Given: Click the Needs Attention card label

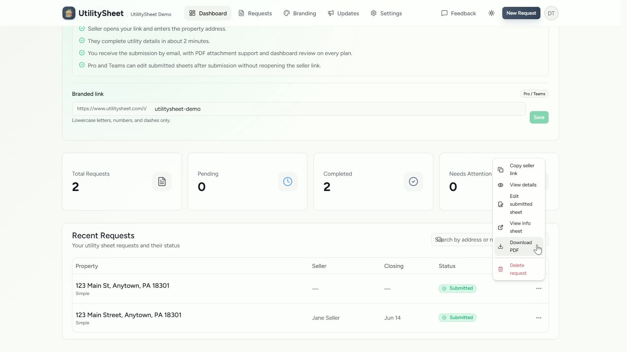Looking at the screenshot, I should 470,174.
